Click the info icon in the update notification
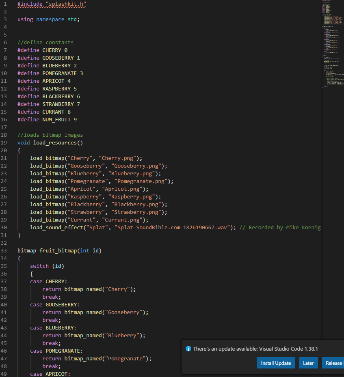The height and width of the screenshot is (377, 344). pyautogui.click(x=188, y=349)
